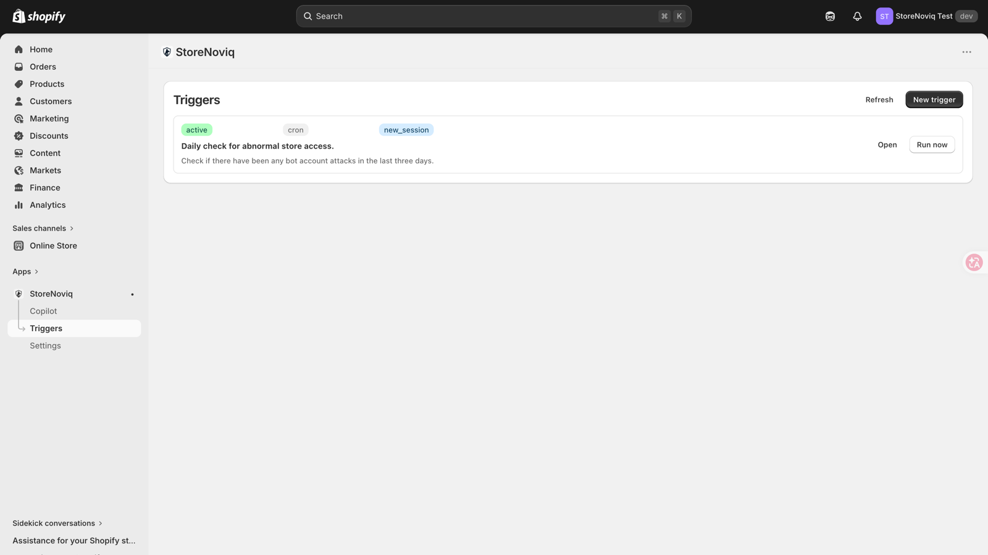Select Triggers in the sidebar
This screenshot has height=555, width=988.
coord(74,329)
